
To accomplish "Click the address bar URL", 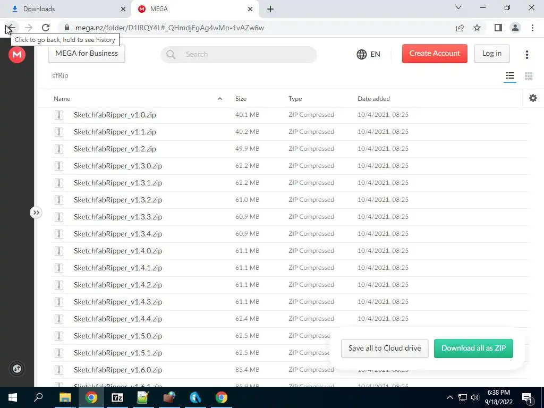I will 169,28.
